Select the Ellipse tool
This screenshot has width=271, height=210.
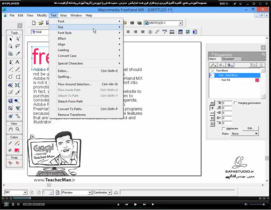click(11, 77)
